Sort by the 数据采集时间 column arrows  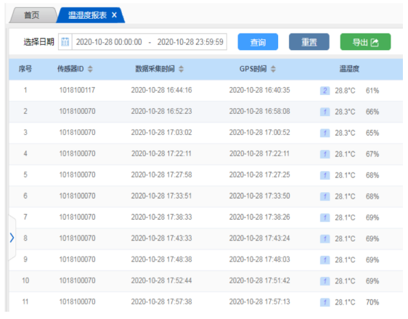point(181,69)
